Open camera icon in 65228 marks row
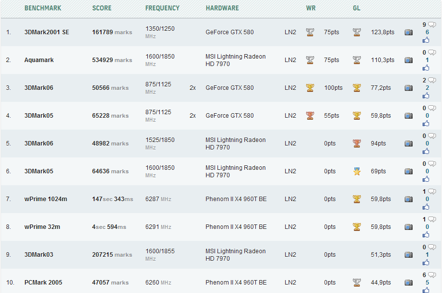The height and width of the screenshot is (293, 442). pyautogui.click(x=409, y=116)
